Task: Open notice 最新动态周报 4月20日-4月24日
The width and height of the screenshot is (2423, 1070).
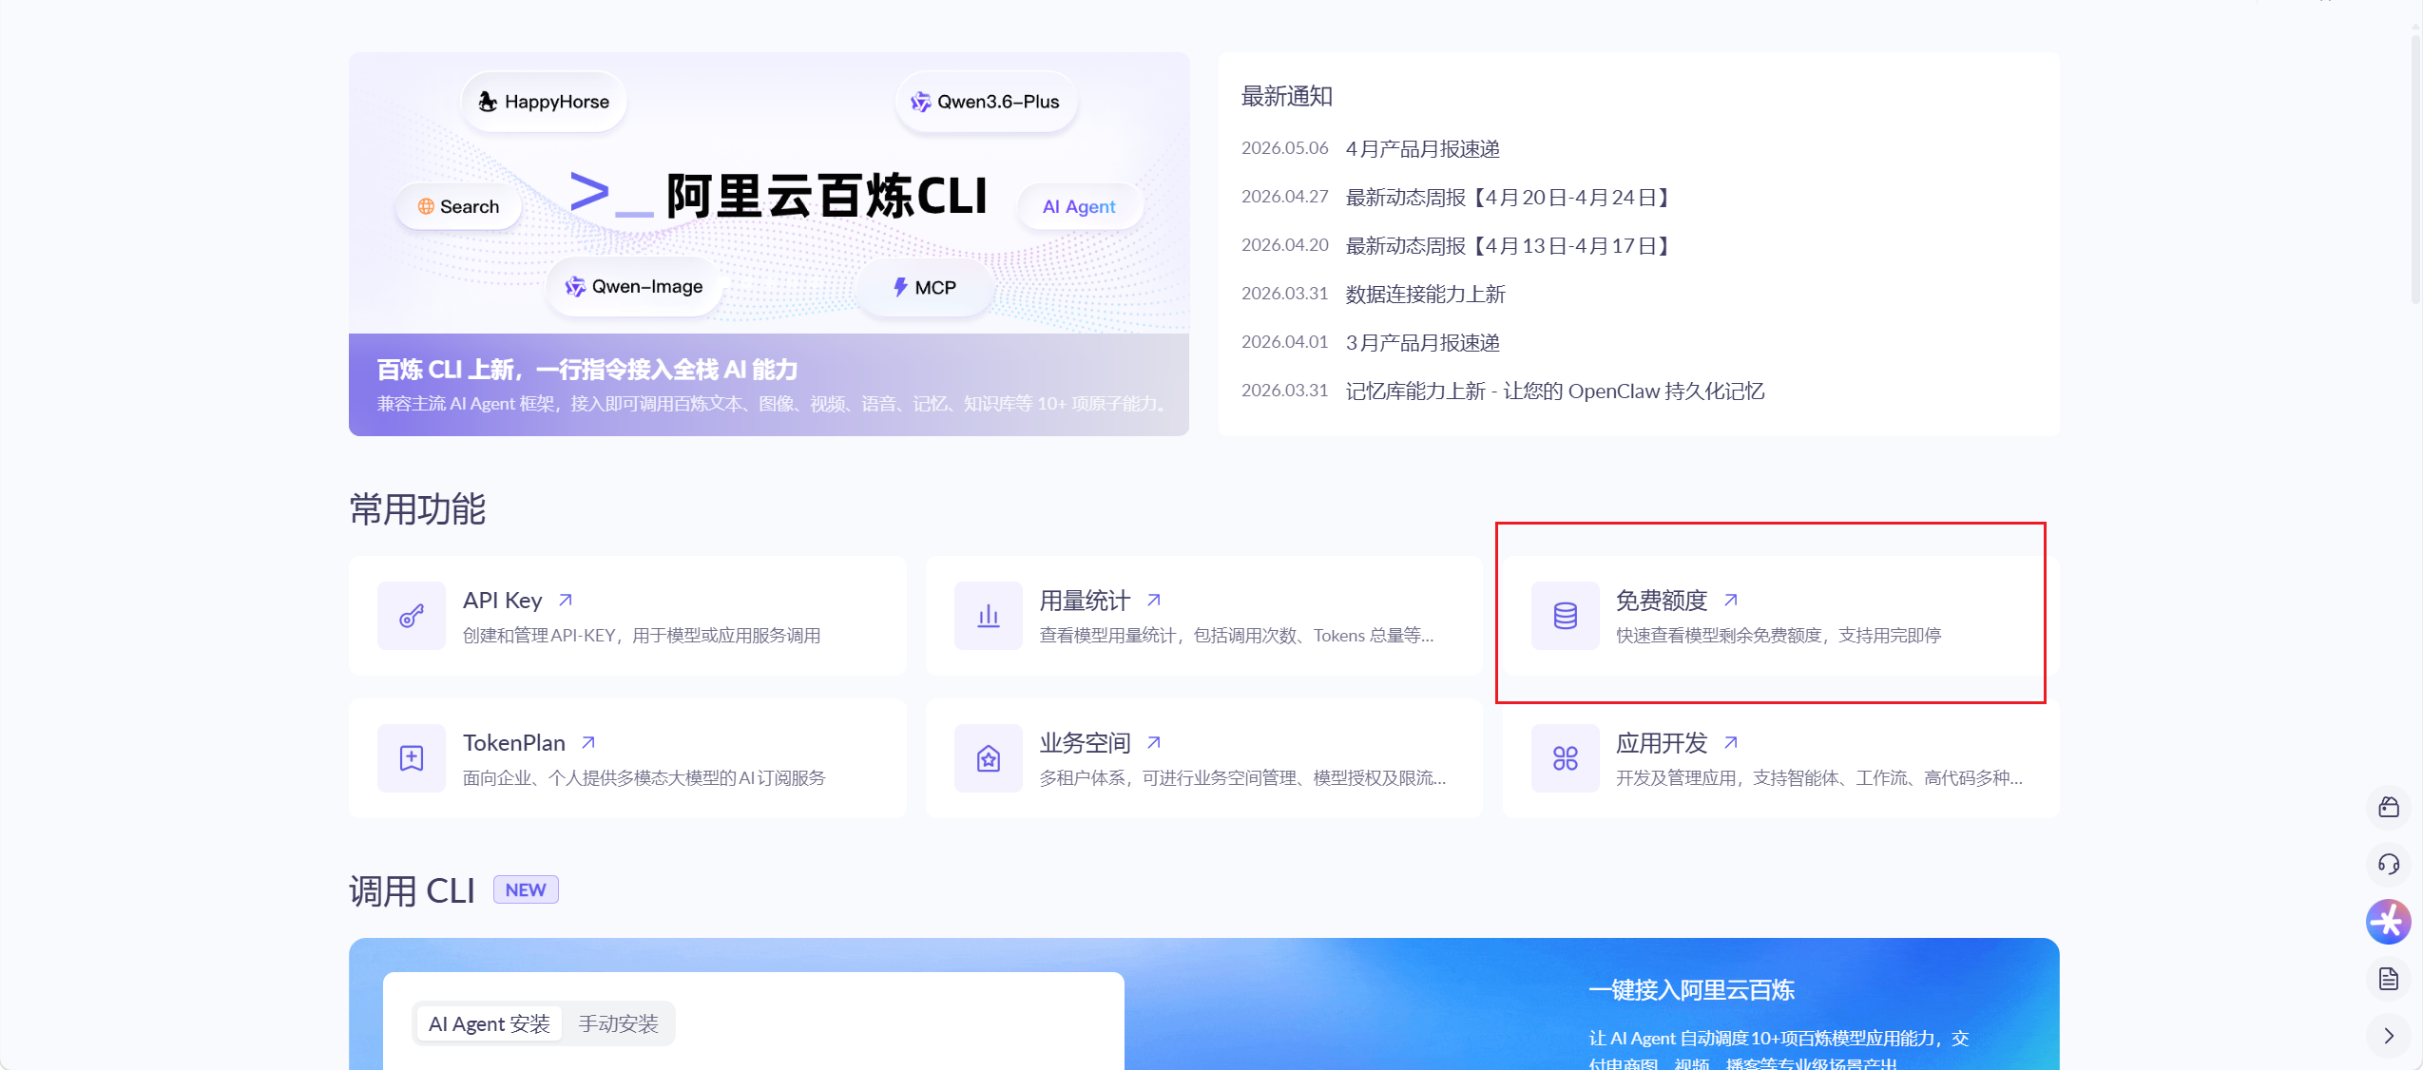Action: [x=1510, y=198]
